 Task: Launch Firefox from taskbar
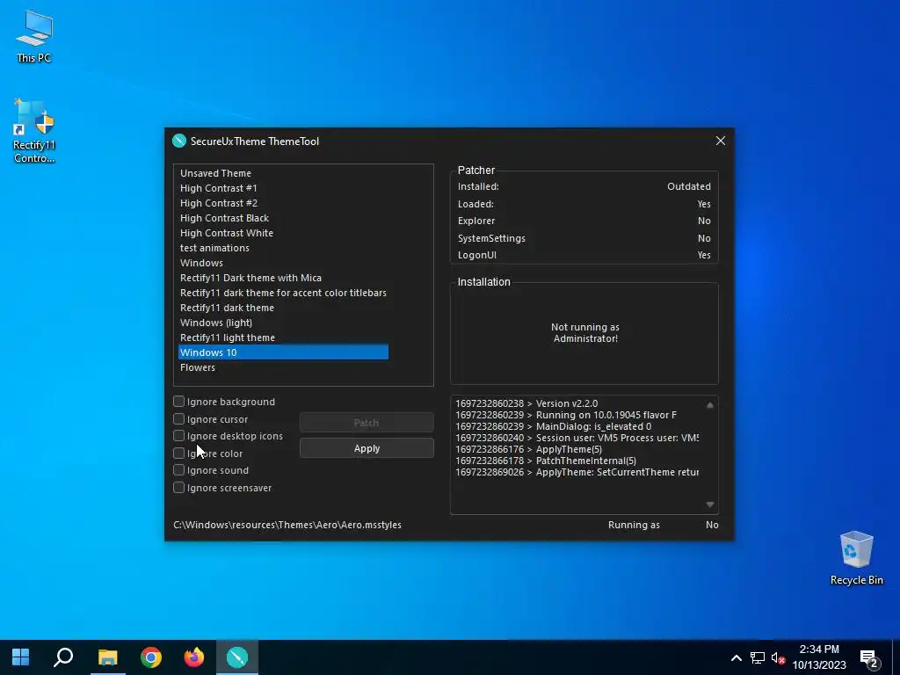pyautogui.click(x=194, y=657)
